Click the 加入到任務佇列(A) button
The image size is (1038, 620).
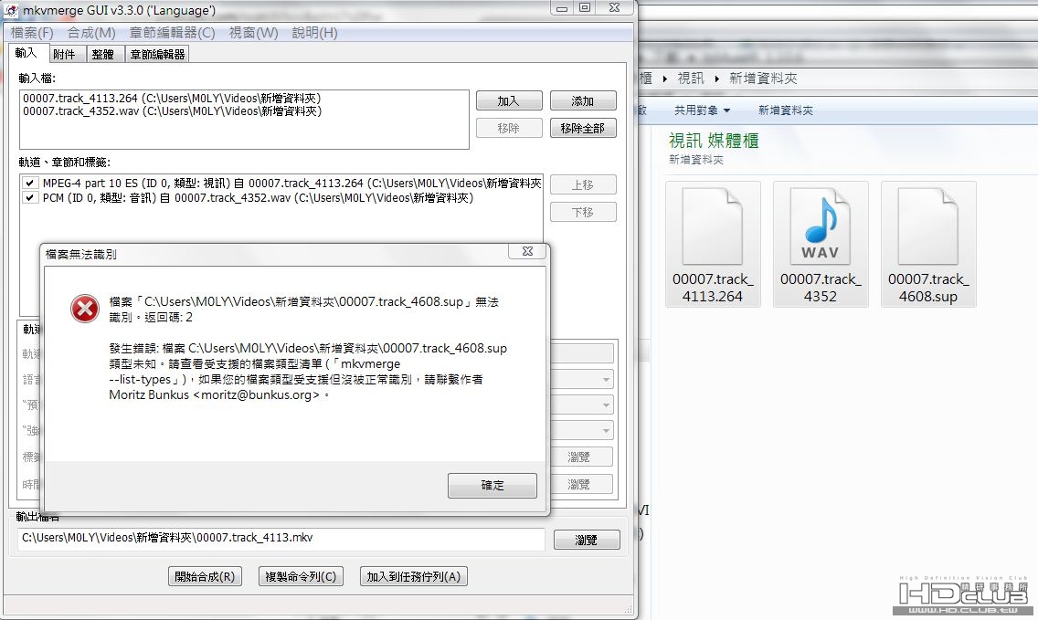pos(414,576)
